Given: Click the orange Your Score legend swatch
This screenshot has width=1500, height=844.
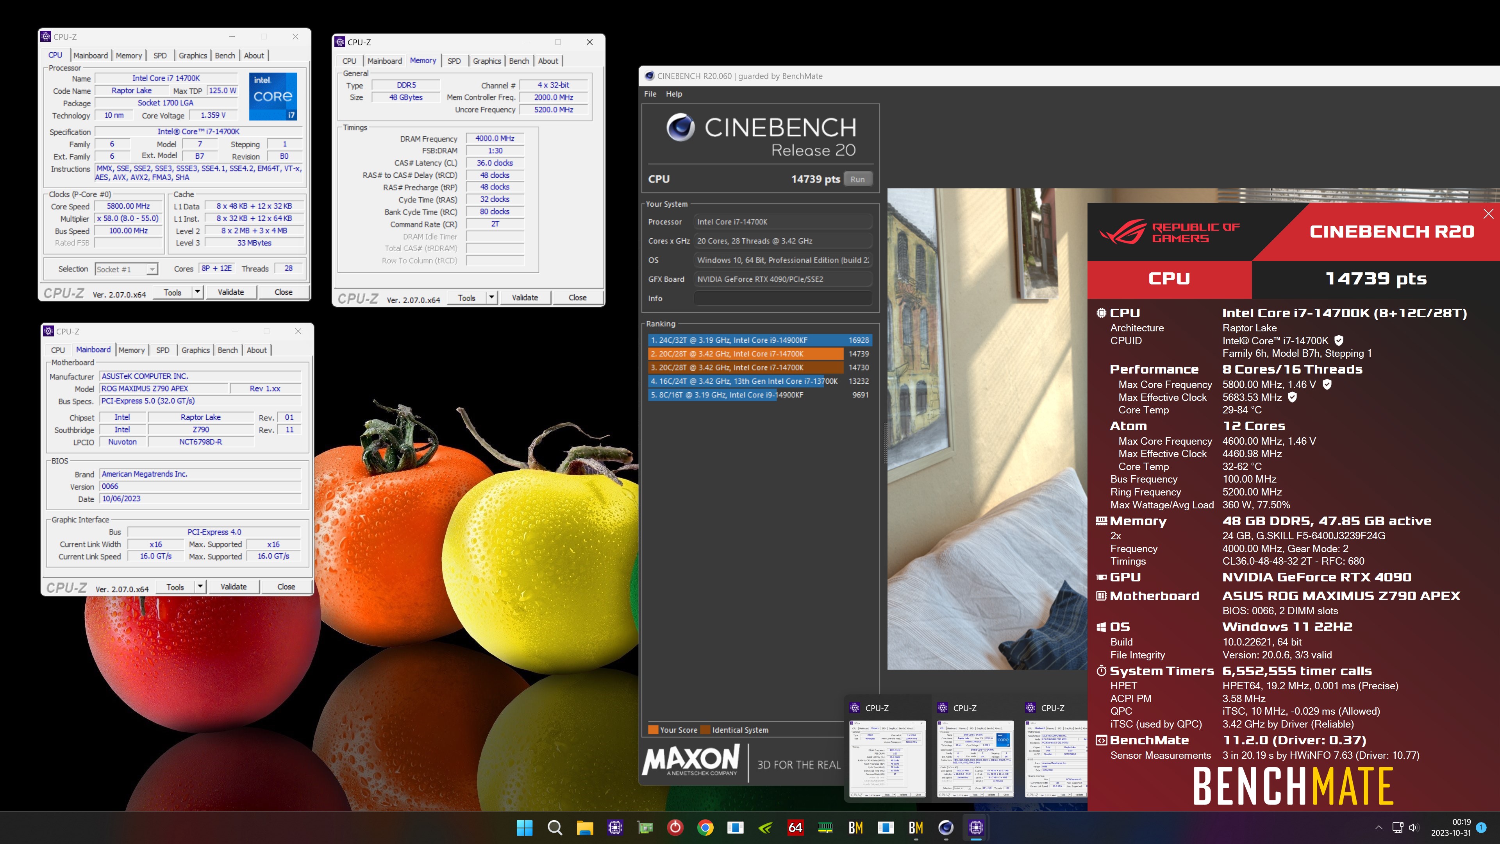Looking at the screenshot, I should [654, 730].
